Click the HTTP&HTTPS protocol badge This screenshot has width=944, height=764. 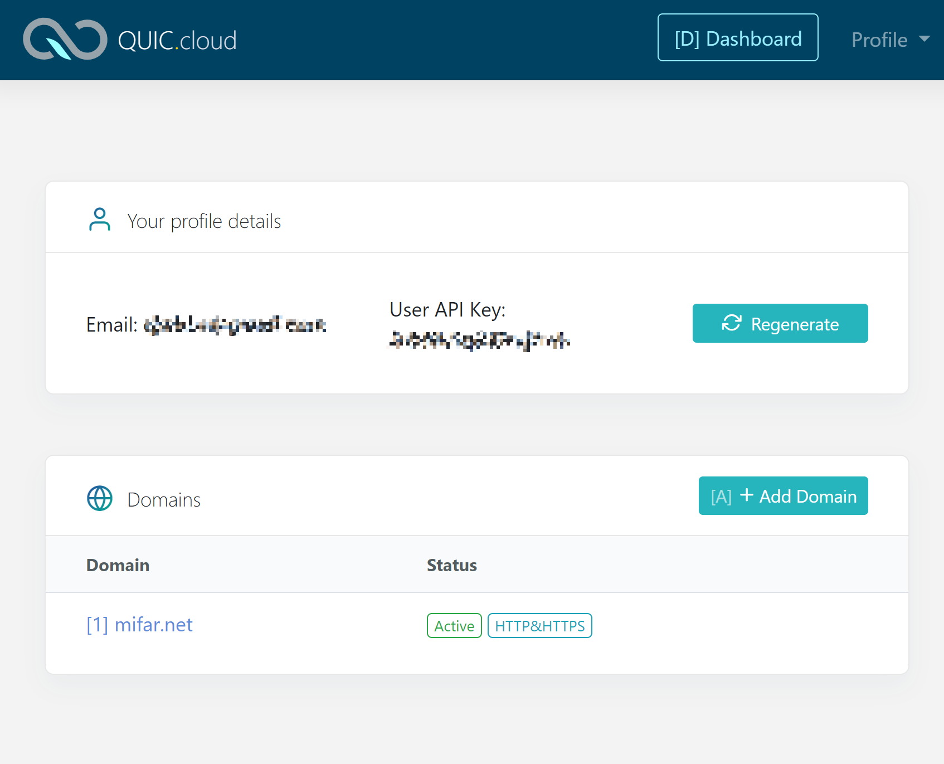(x=539, y=626)
